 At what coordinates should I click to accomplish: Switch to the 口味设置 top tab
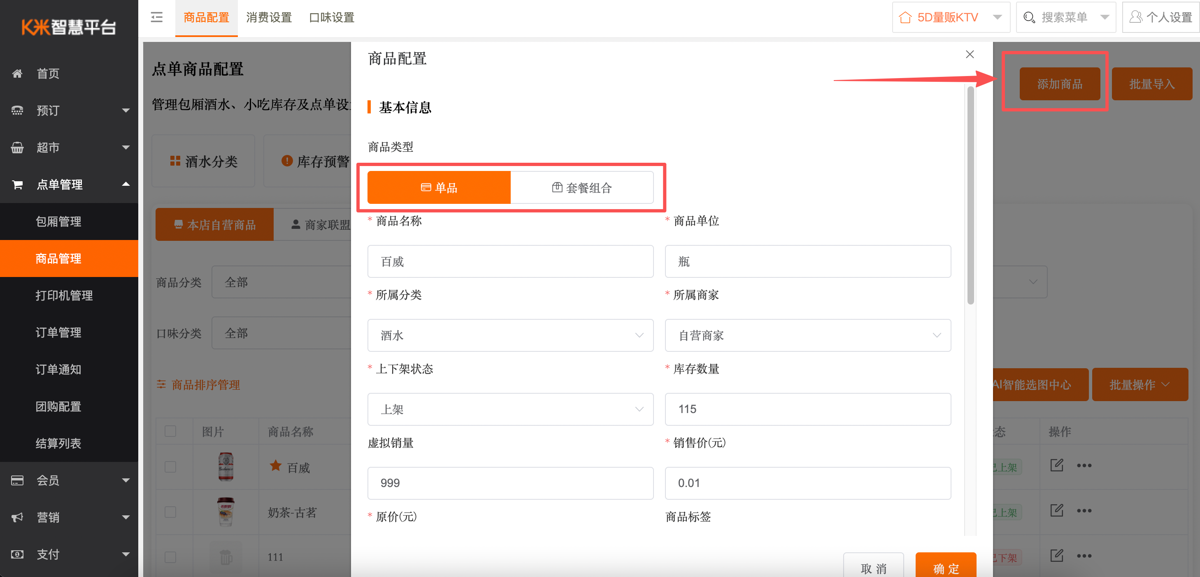pos(332,18)
